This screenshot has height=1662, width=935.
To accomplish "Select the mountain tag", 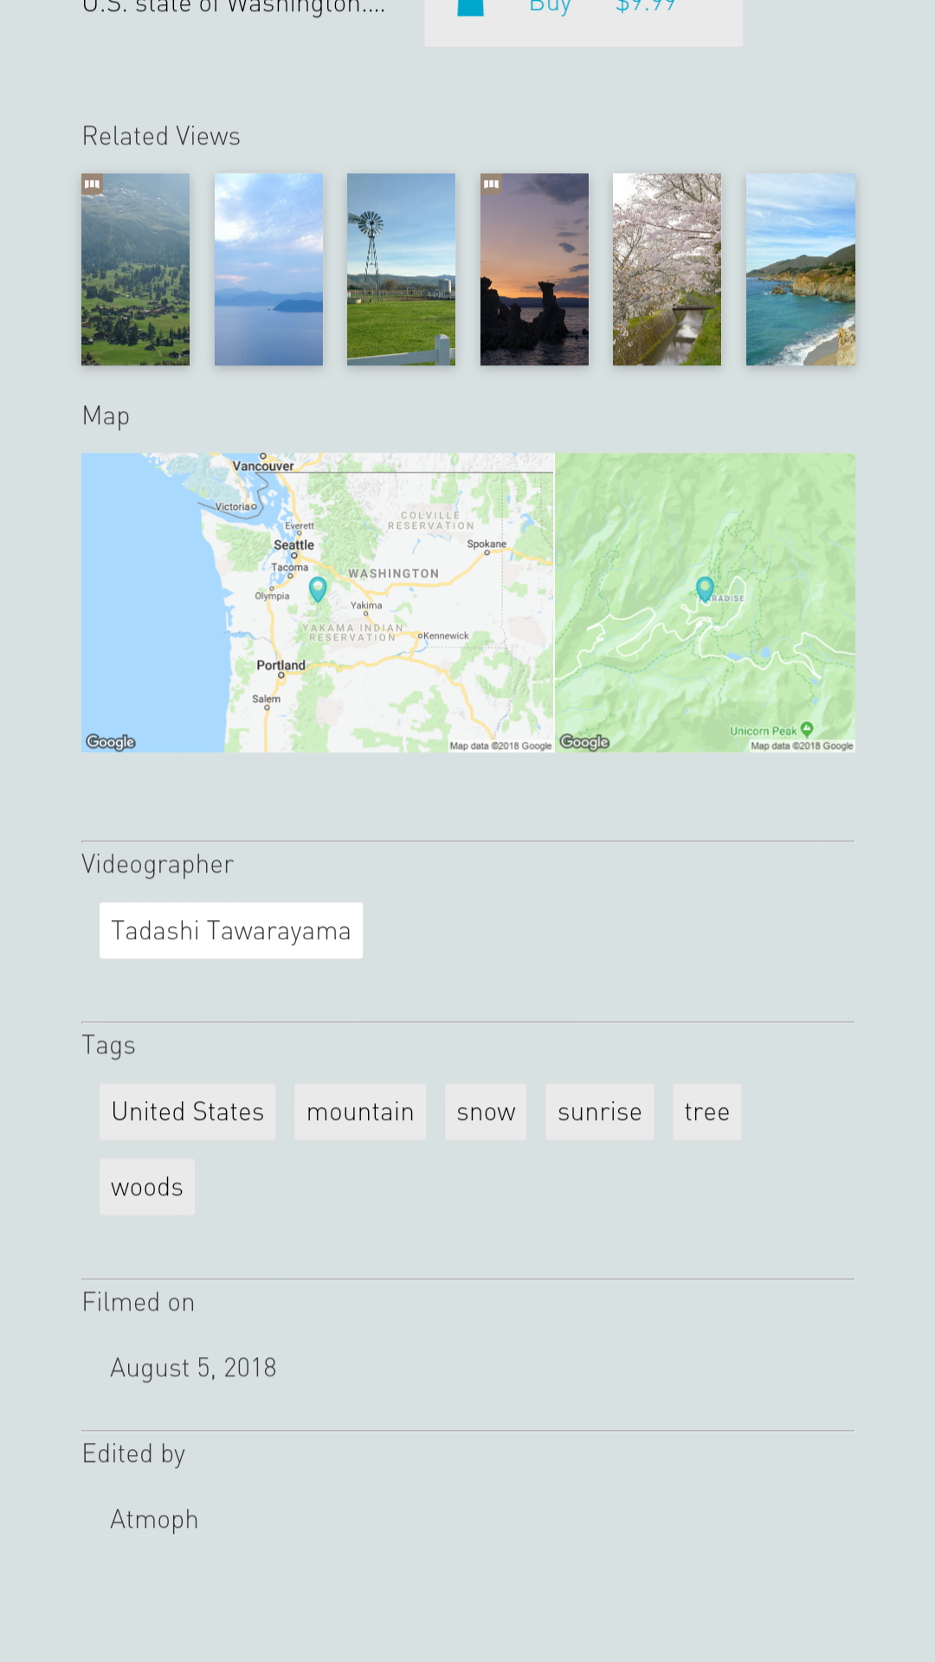I will (360, 1111).
